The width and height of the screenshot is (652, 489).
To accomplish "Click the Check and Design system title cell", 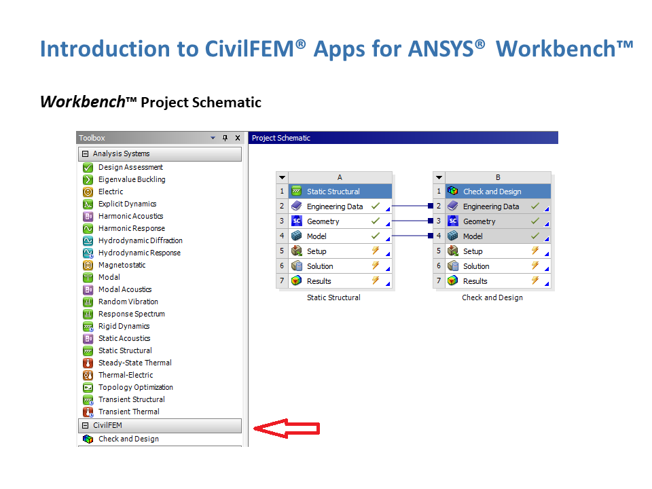I will click(x=492, y=192).
